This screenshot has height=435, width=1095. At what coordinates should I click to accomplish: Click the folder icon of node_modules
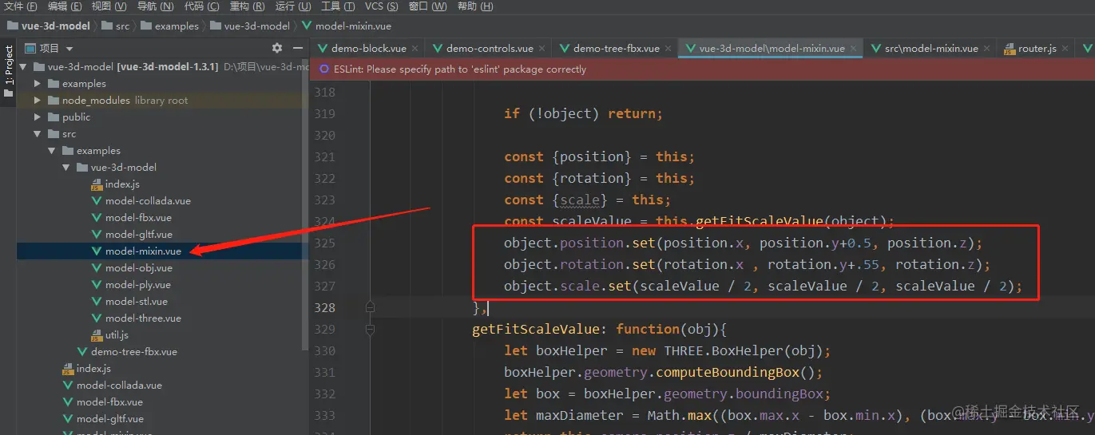[x=54, y=101]
